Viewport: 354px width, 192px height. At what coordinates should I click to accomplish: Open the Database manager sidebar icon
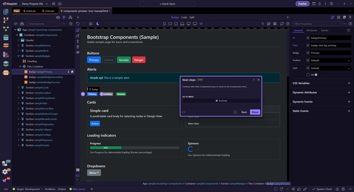coord(6,38)
